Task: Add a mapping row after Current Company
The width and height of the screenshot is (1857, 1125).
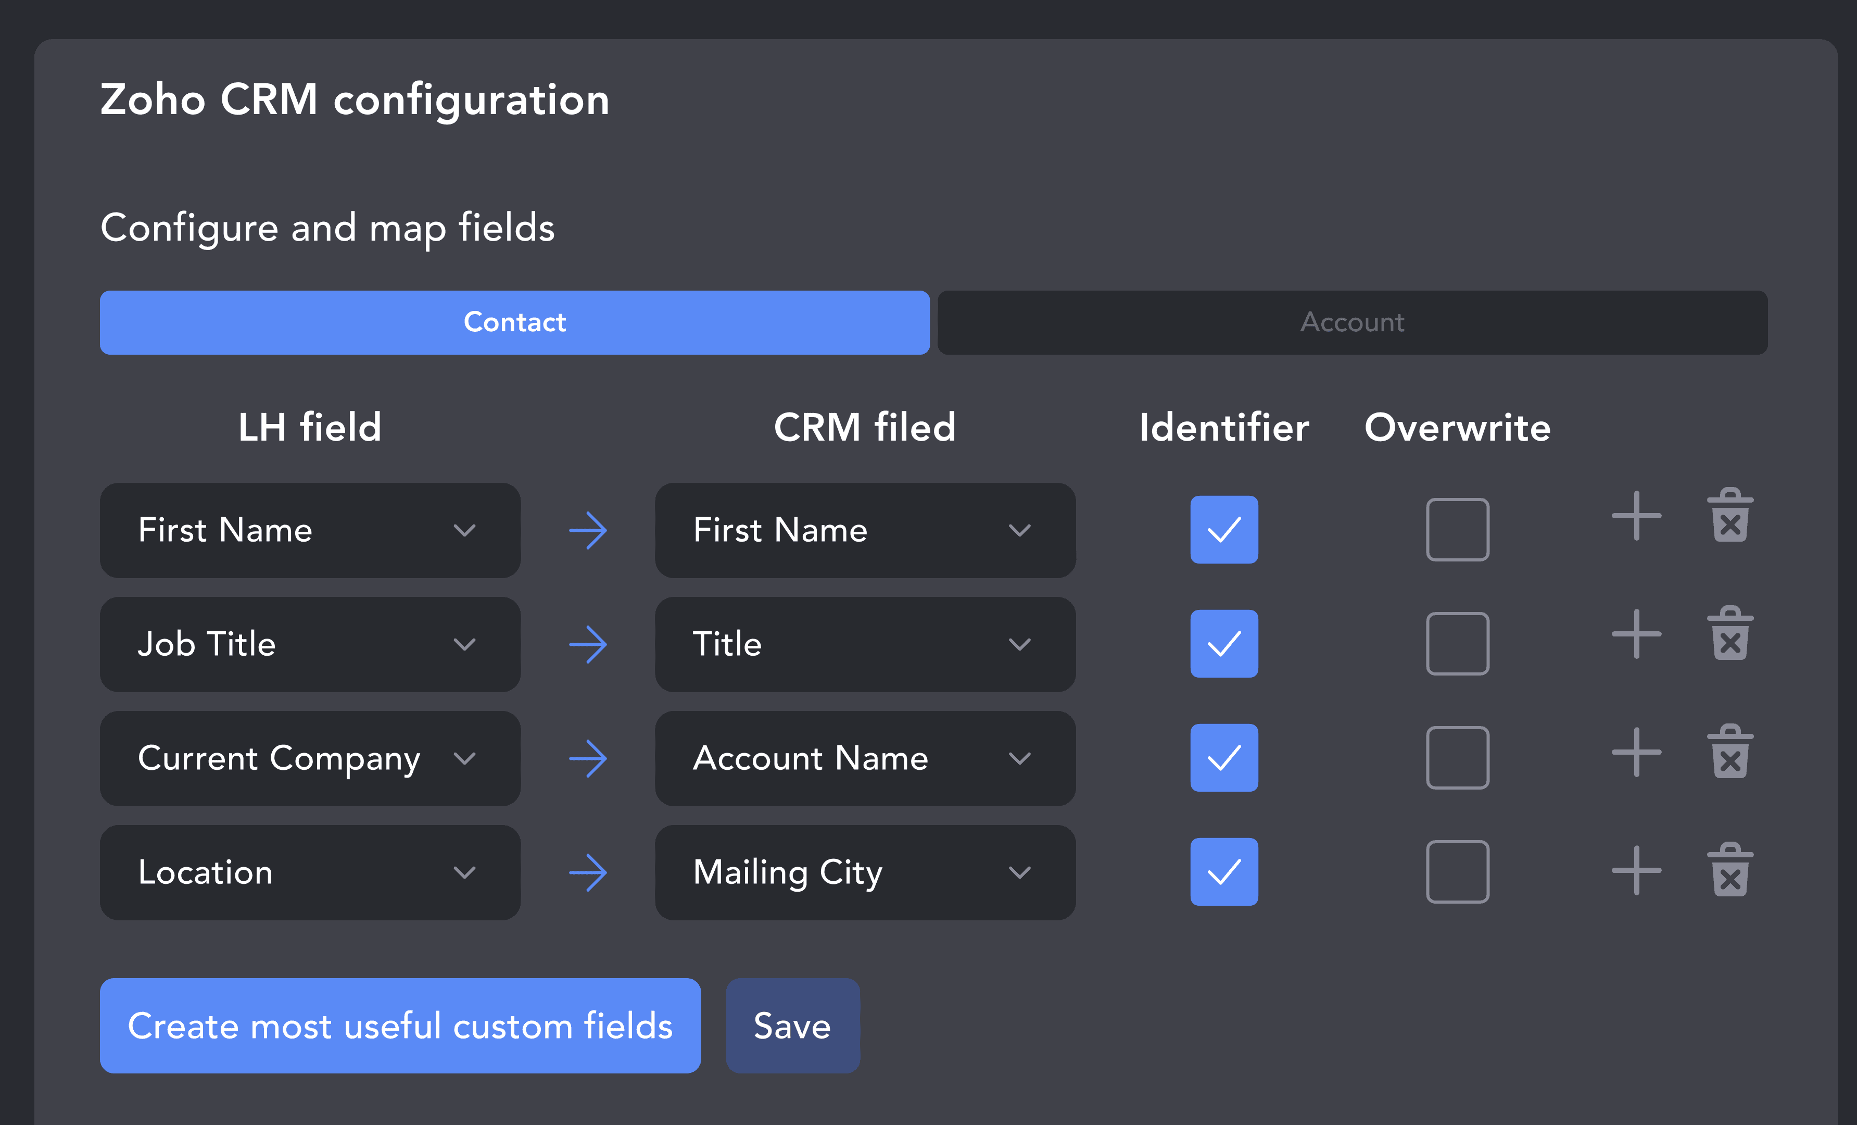Action: (1636, 752)
